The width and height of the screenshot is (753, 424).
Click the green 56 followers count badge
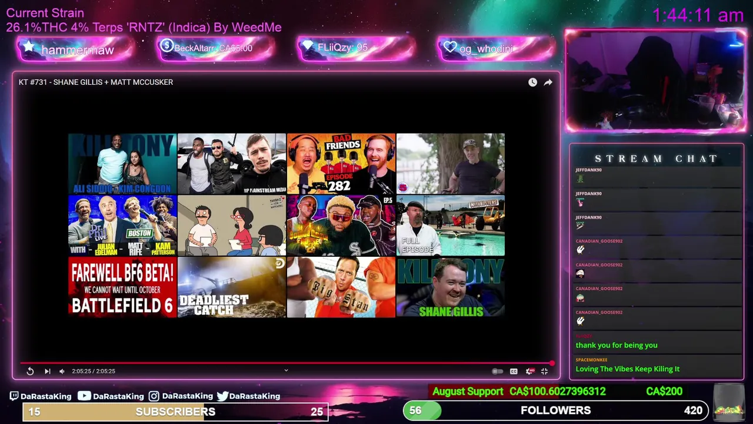point(422,410)
